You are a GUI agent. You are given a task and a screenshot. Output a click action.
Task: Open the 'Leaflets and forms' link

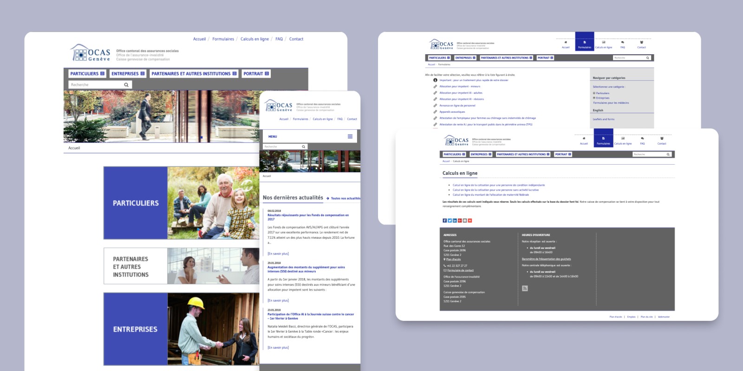pos(603,119)
